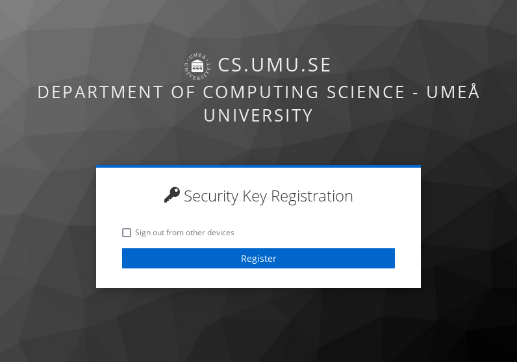Click the CS.UMU.SE site title
This screenshot has width=517, height=362.
tap(275, 65)
